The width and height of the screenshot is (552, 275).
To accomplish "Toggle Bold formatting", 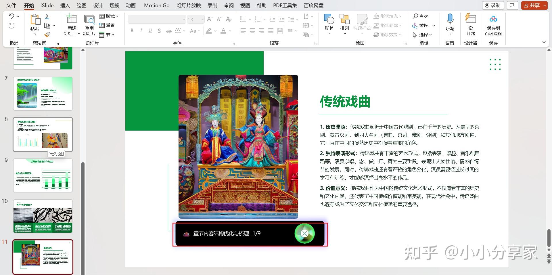I will (x=132, y=30).
